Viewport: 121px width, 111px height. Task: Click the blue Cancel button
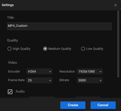pyautogui.click(x=103, y=105)
